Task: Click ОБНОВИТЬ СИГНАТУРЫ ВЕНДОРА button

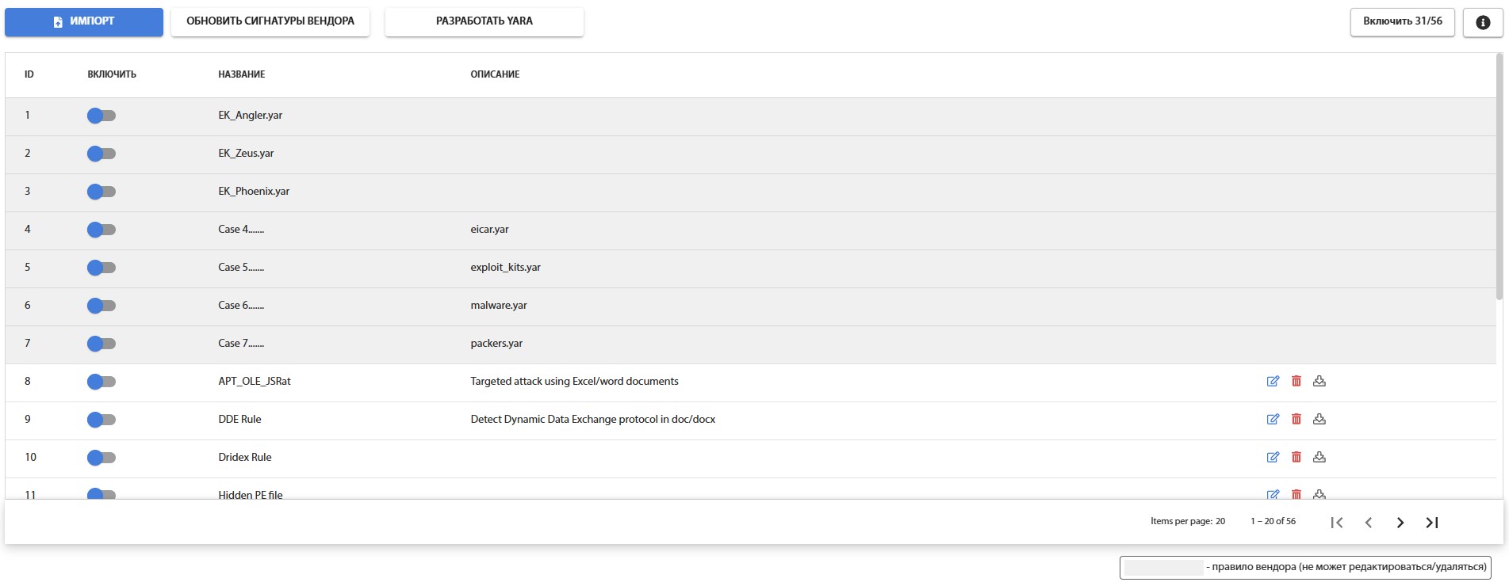Action: coord(270,21)
